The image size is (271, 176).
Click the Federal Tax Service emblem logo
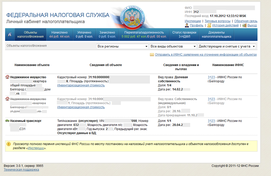(x=132, y=17)
